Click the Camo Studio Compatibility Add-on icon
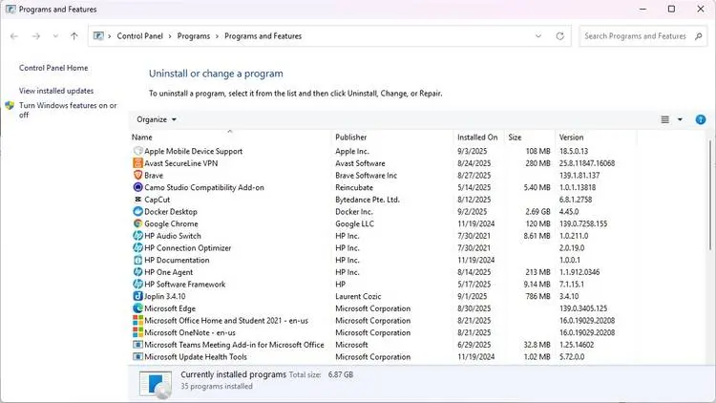Image resolution: width=716 pixels, height=403 pixels. (137, 187)
